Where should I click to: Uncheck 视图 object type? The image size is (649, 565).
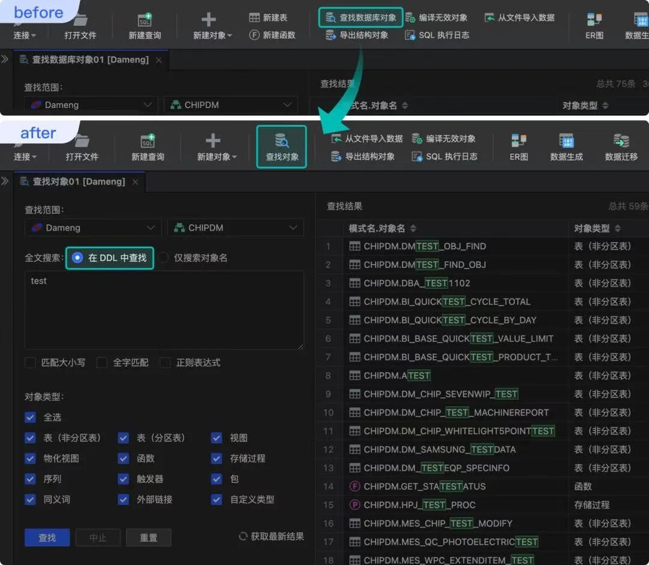pyautogui.click(x=216, y=438)
